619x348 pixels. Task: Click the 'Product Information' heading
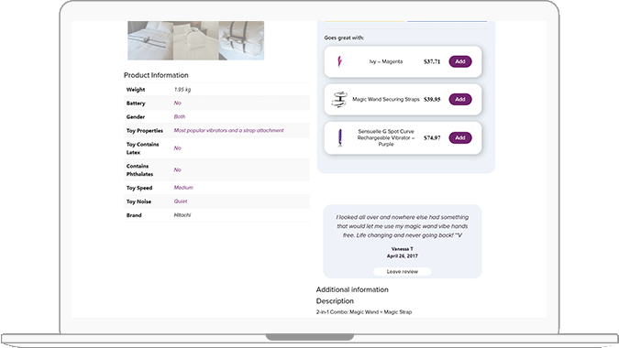click(156, 75)
